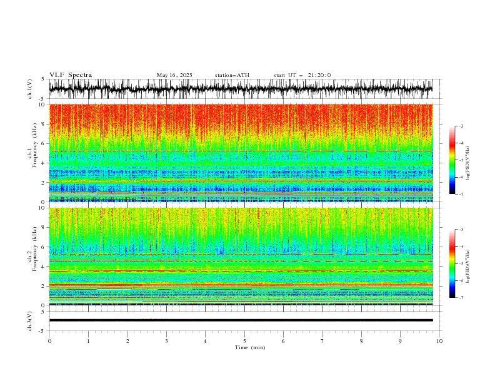This screenshot has width=495, height=383.
Task: Click the -3 value on ch.1 color scale
Action: (x=461, y=126)
